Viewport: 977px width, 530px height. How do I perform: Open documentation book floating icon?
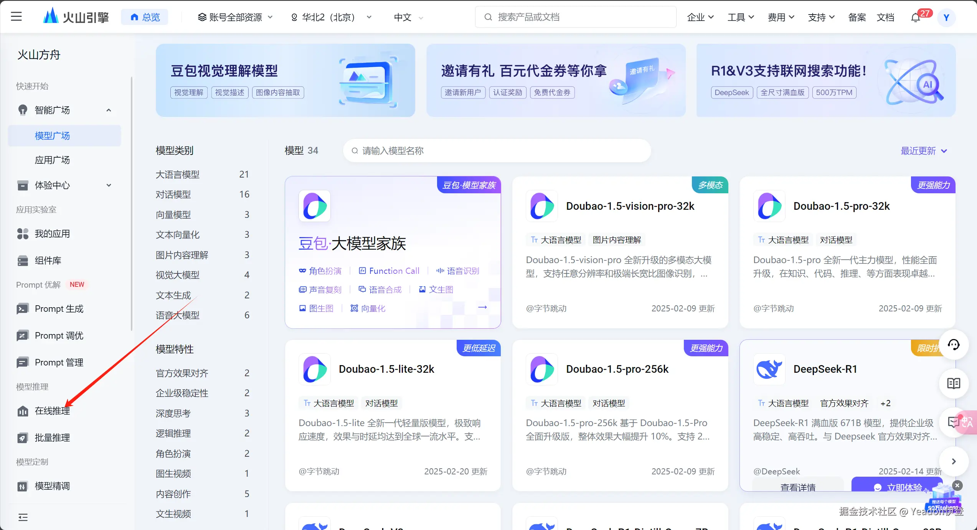pos(954,383)
